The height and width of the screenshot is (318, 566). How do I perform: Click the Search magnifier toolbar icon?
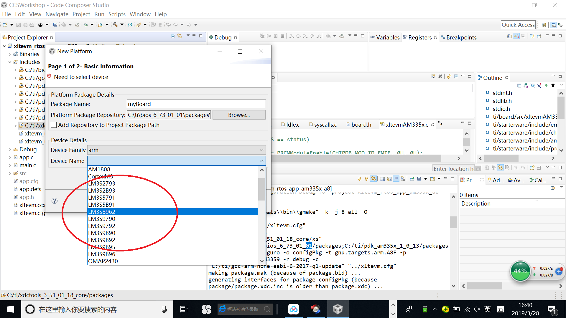(x=130, y=25)
